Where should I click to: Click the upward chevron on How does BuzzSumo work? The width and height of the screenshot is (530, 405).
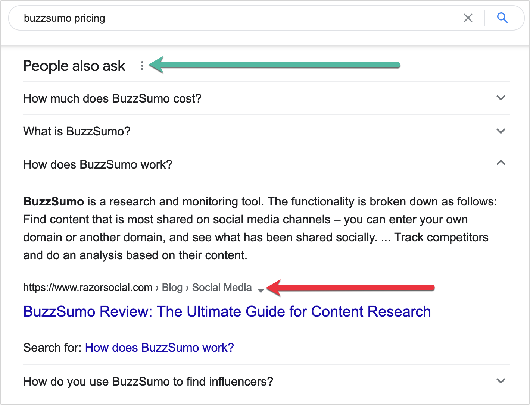(501, 163)
